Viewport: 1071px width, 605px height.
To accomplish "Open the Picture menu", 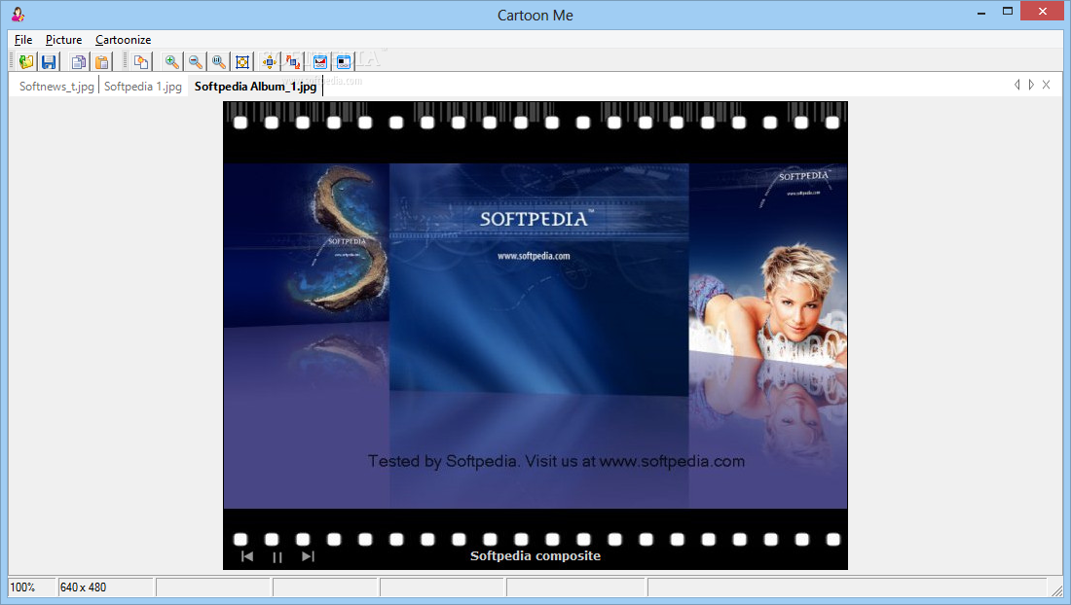I will pos(63,40).
